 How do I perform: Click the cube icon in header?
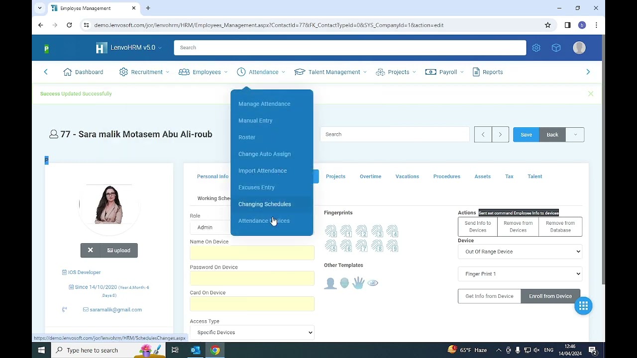pos(556,48)
